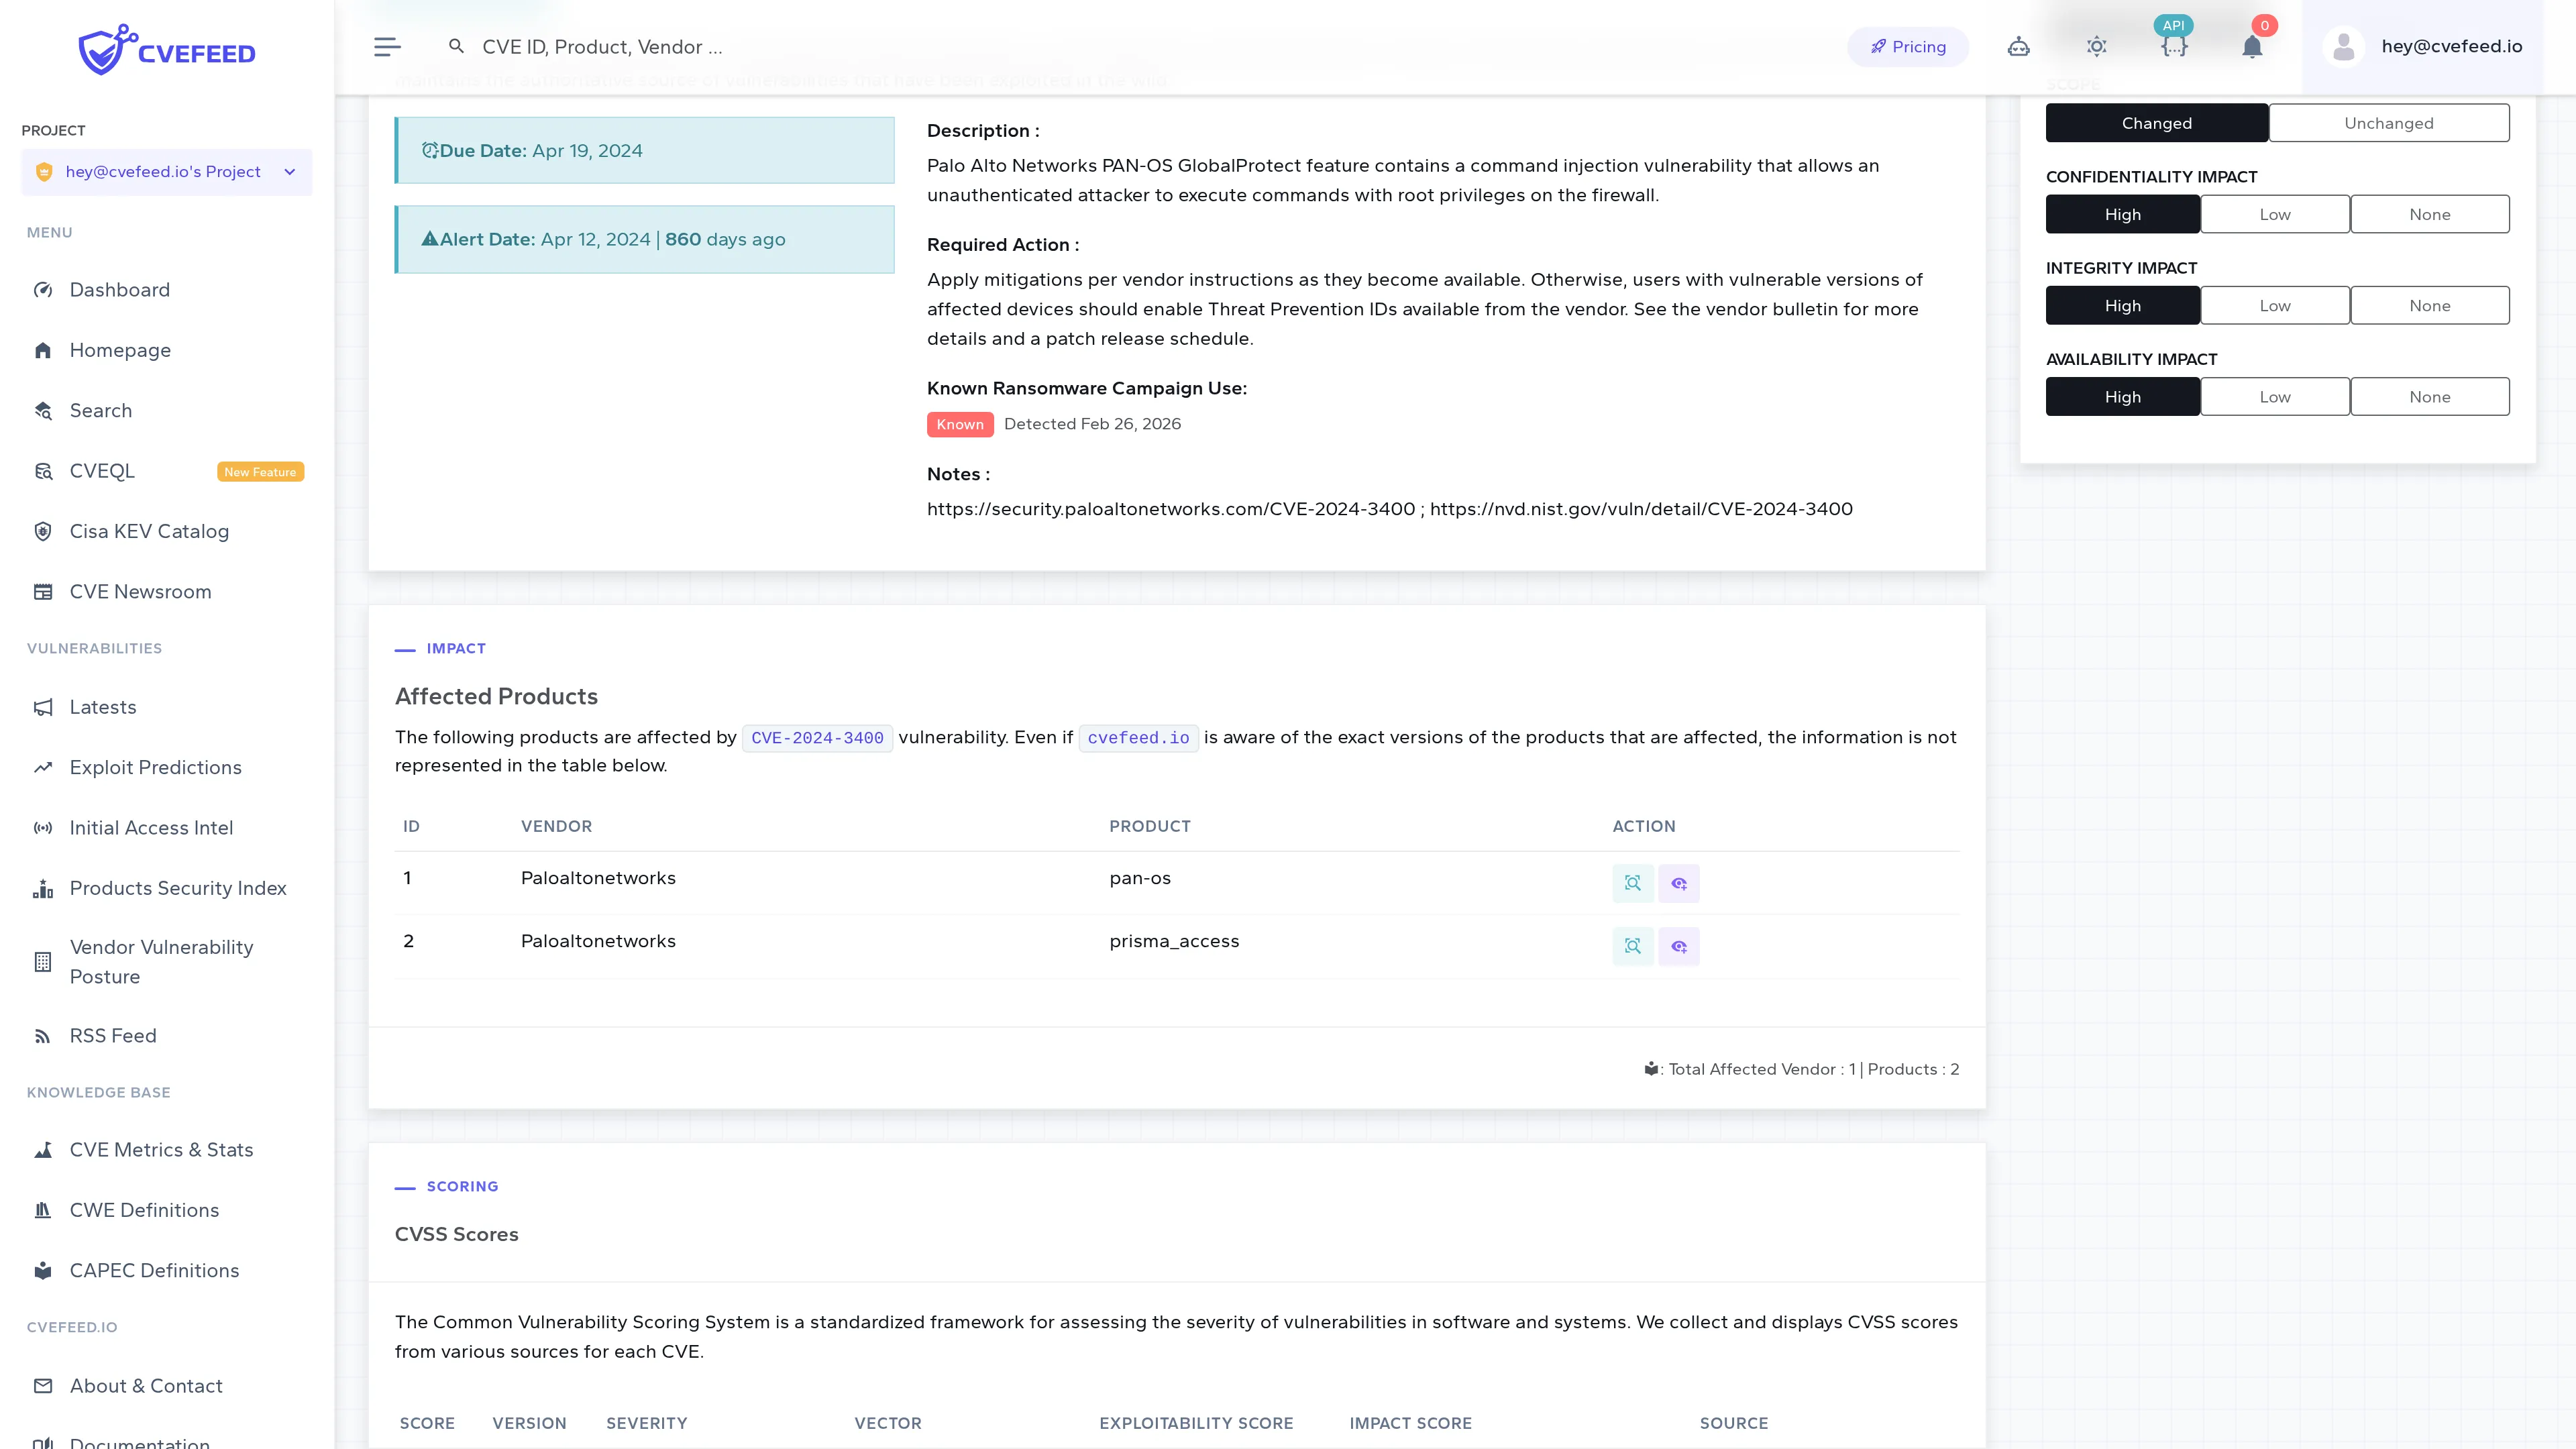
Task: Click the search magnifier icon in header
Action: coord(456,46)
